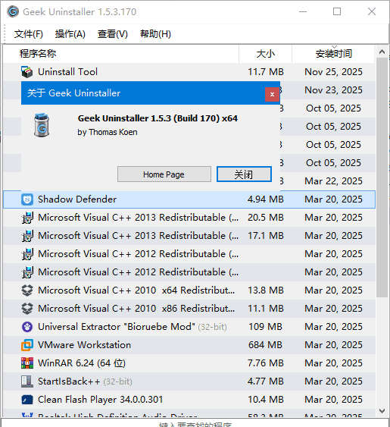Viewport: 390px width, 427px height.
Task: Click the Home Page button
Action: click(164, 174)
